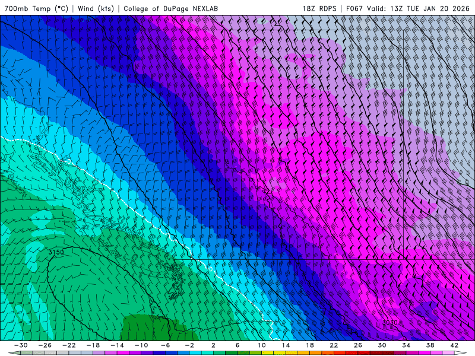475x356 pixels.
Task: Click the yellow colorbar swatch right of 10
Action: click(268, 353)
